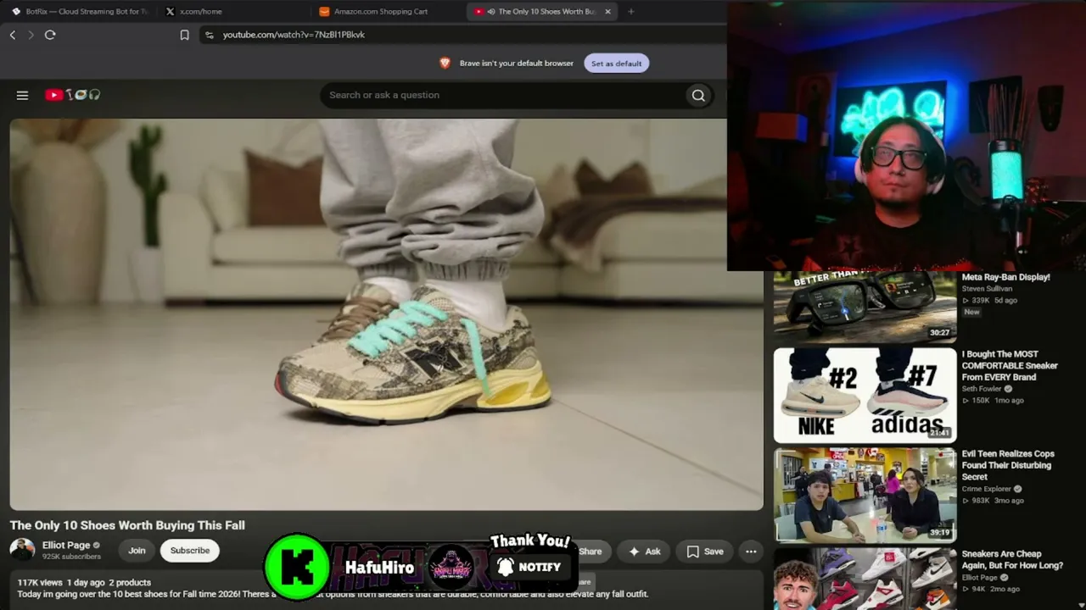Click Elliot Page's channel avatar
The width and height of the screenshot is (1086, 610).
coord(22,550)
